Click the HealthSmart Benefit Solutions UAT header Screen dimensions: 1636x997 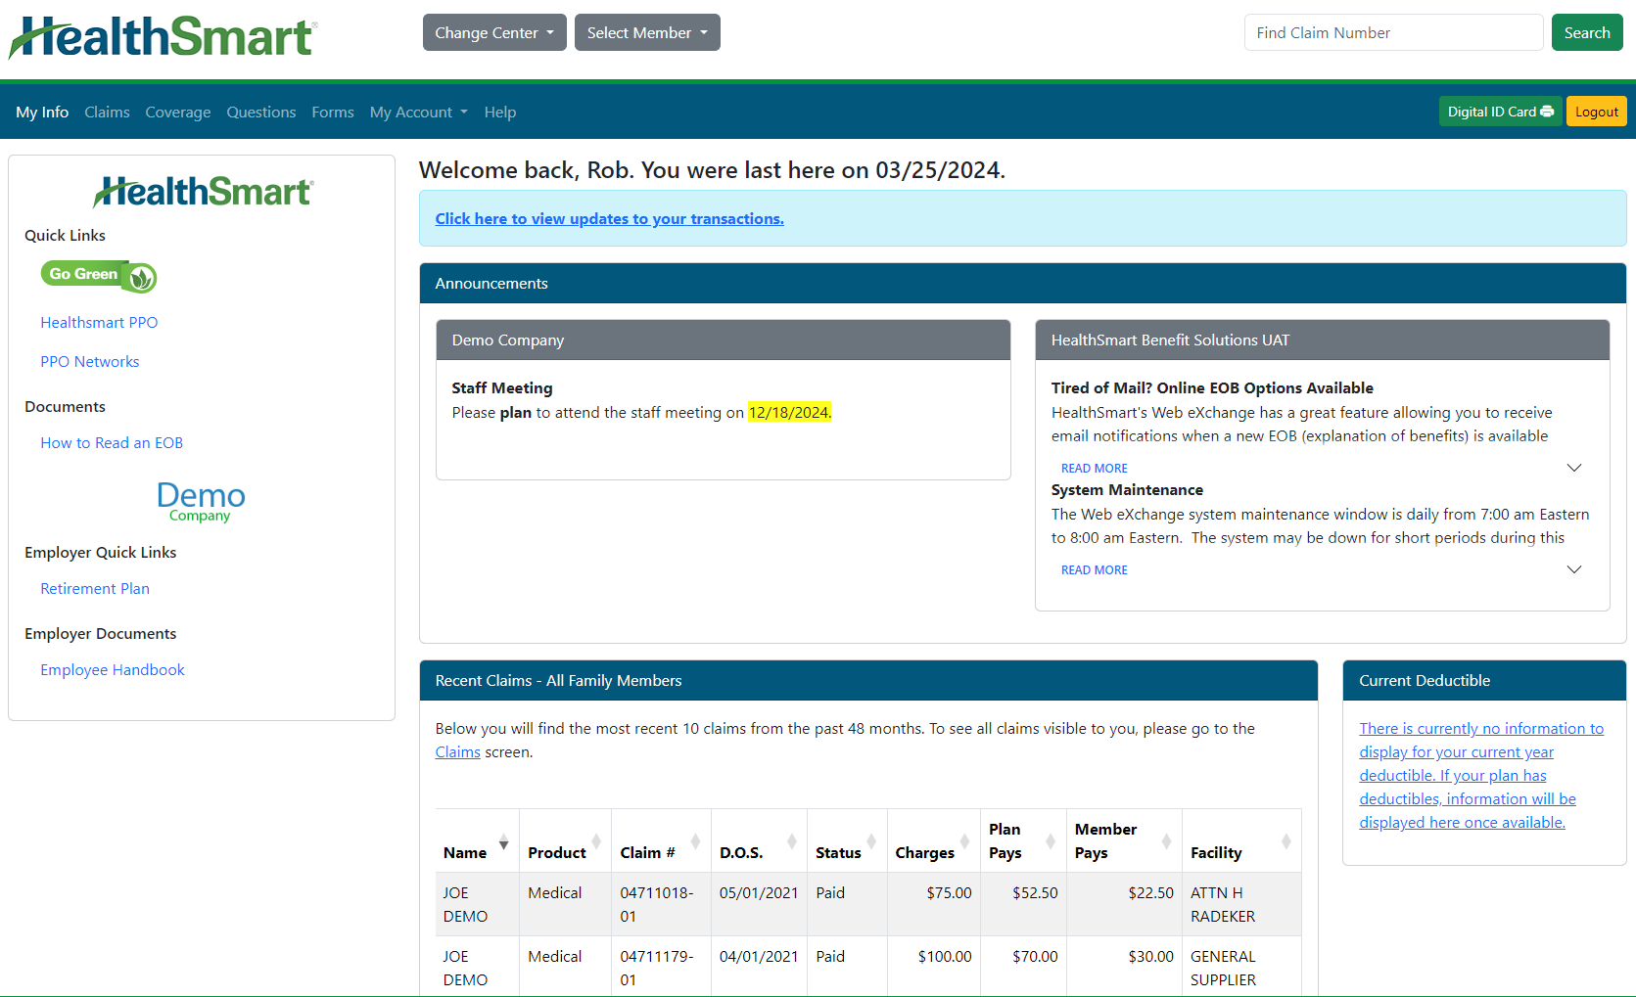coord(1323,340)
